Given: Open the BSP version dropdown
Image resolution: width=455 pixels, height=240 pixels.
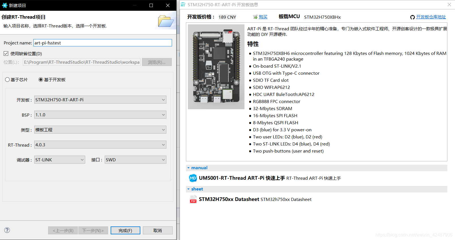Looking at the screenshot, I should [x=100, y=115].
